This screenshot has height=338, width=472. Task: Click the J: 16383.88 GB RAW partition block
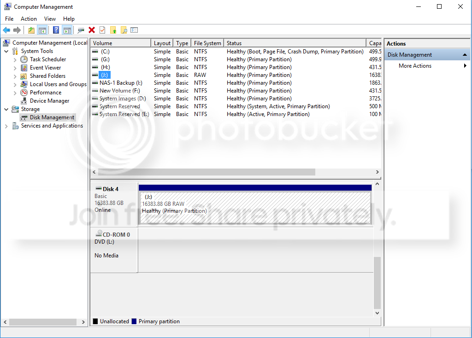(255, 204)
